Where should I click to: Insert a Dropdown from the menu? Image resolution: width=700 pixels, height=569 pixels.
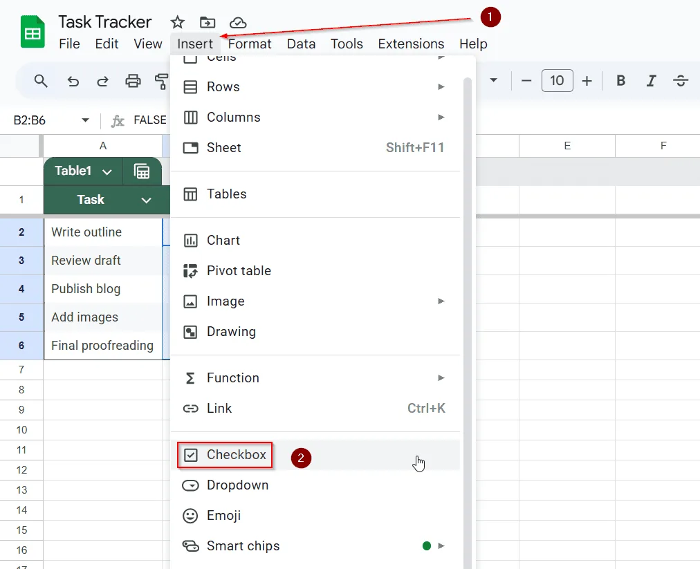tap(315, 485)
